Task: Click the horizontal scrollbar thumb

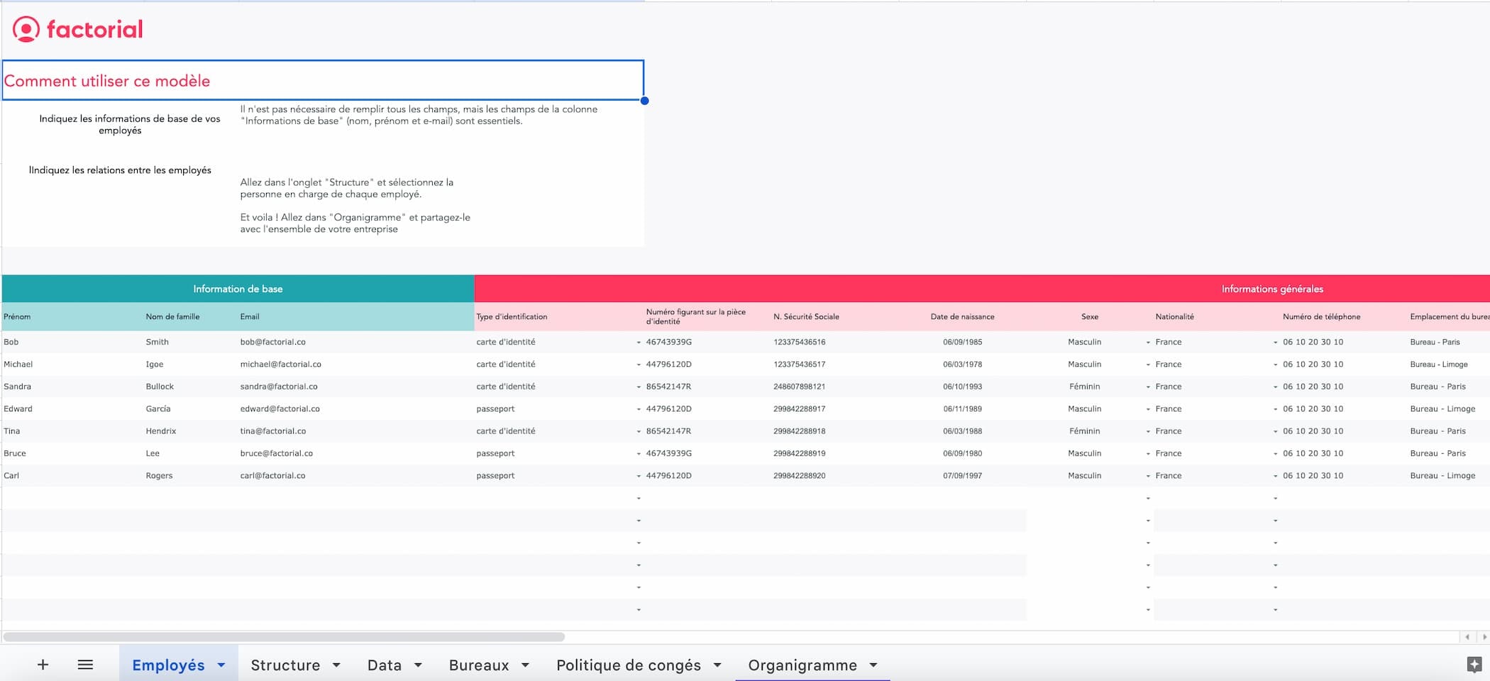Action: 284,637
